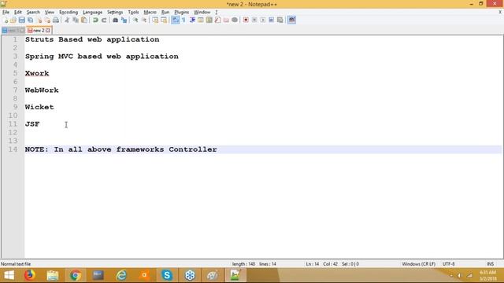504x283 pixels.
Task: Click the macro Playback icon
Action: 263,20
